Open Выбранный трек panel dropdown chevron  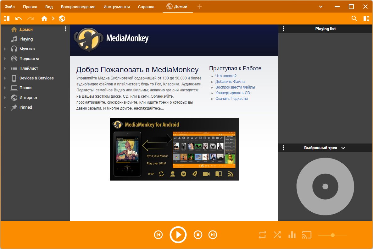[x=343, y=148]
